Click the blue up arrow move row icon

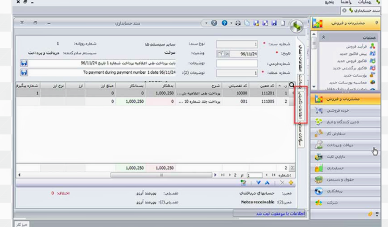(267, 183)
